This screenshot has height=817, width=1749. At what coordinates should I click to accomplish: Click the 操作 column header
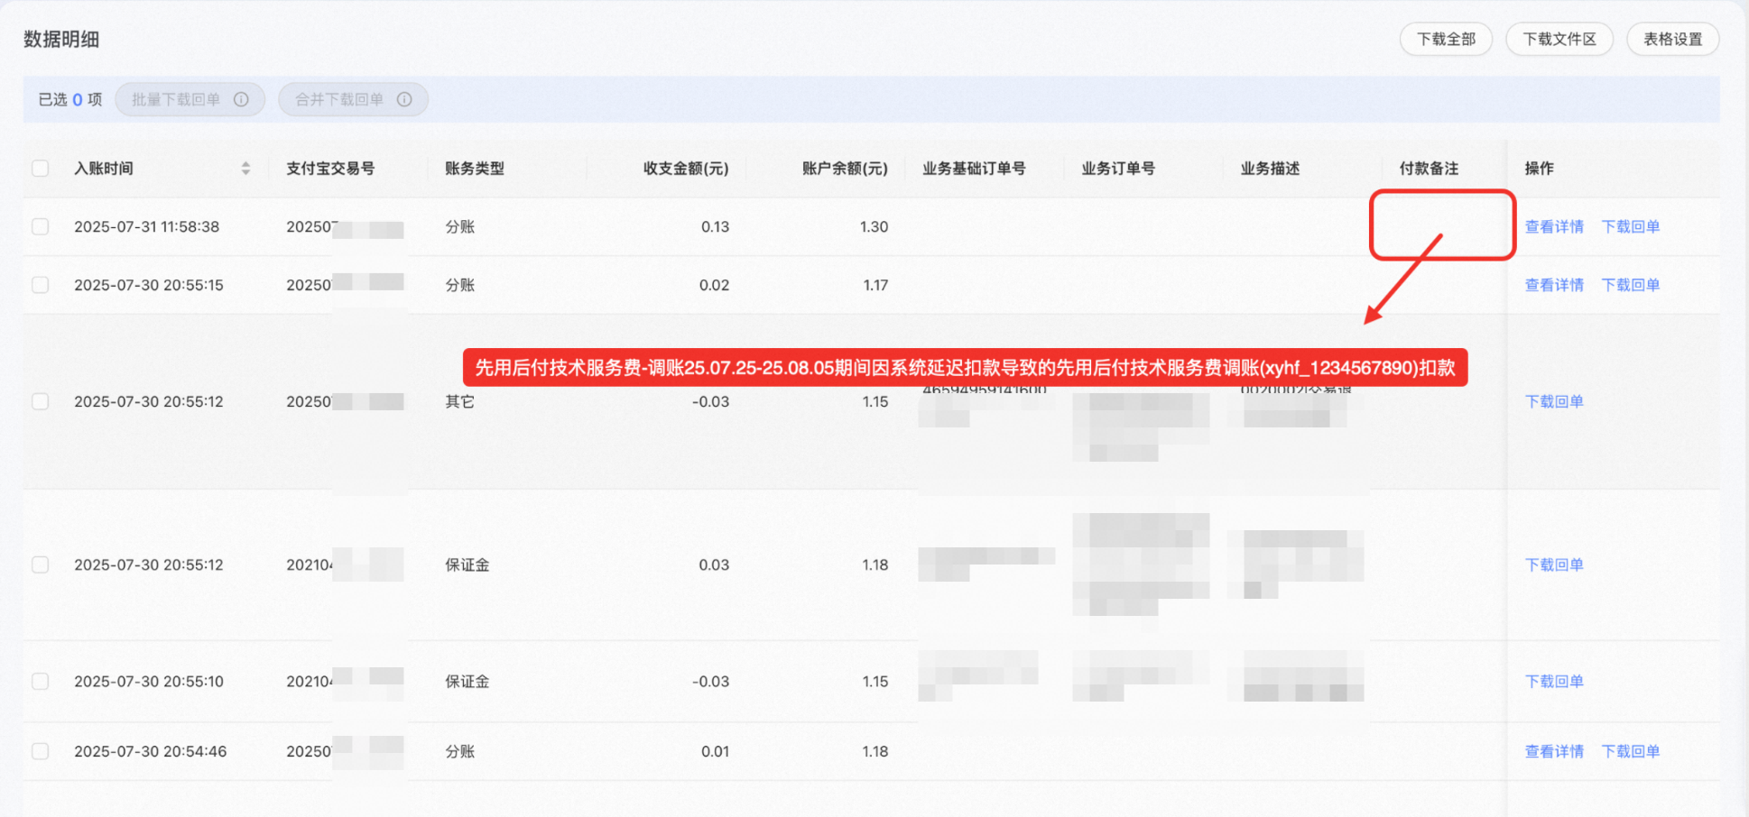1539,169
